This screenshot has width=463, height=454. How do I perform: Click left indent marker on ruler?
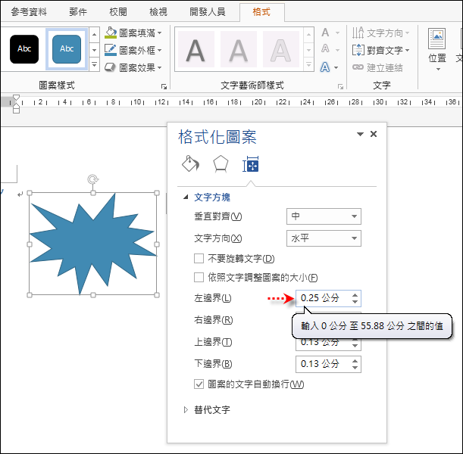click(x=16, y=110)
